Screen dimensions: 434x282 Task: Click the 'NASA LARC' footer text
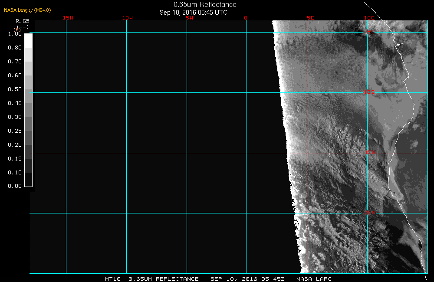(x=314, y=279)
